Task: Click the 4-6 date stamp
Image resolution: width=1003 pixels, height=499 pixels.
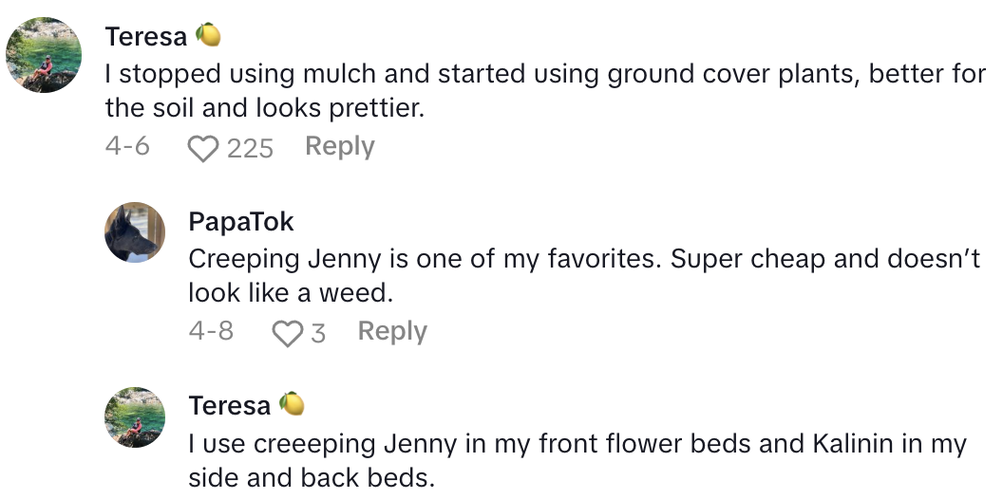Action: click(127, 147)
